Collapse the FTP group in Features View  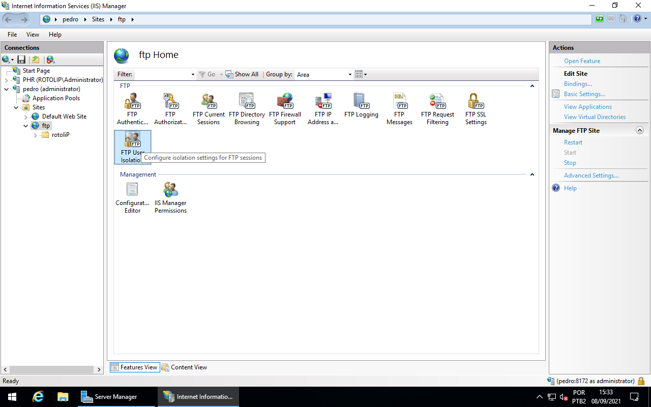532,85
